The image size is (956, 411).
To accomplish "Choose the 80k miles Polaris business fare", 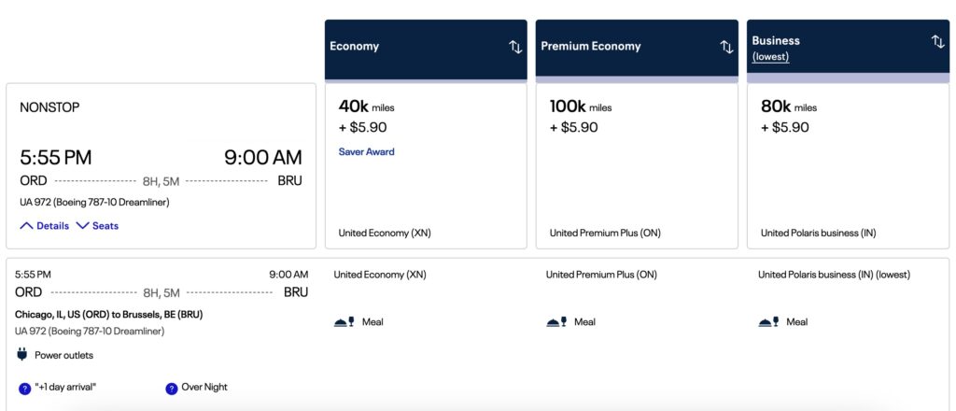I will tap(848, 166).
